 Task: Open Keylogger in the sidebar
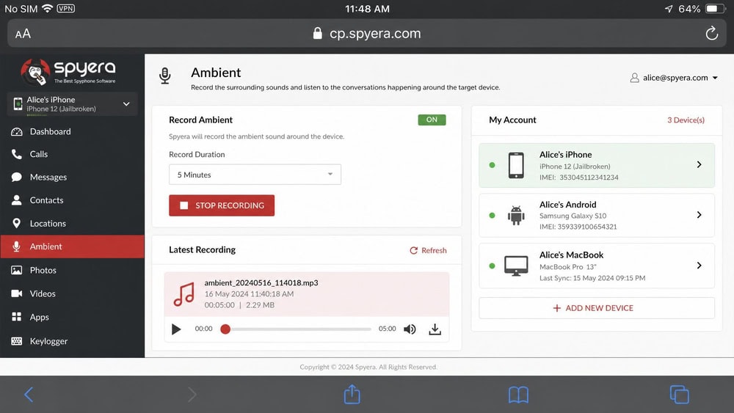coord(72,341)
